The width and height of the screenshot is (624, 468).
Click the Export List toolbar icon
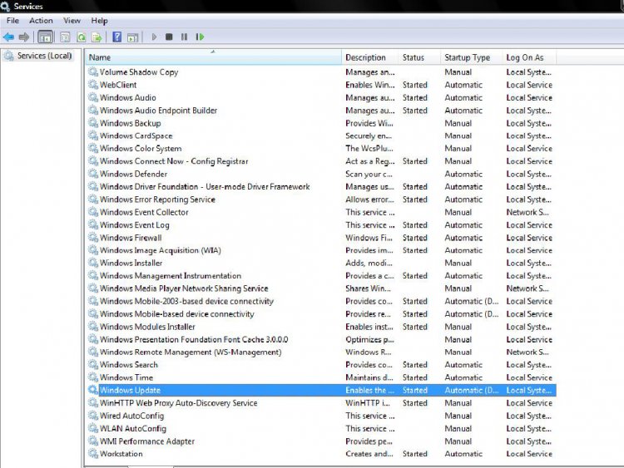coord(97,37)
